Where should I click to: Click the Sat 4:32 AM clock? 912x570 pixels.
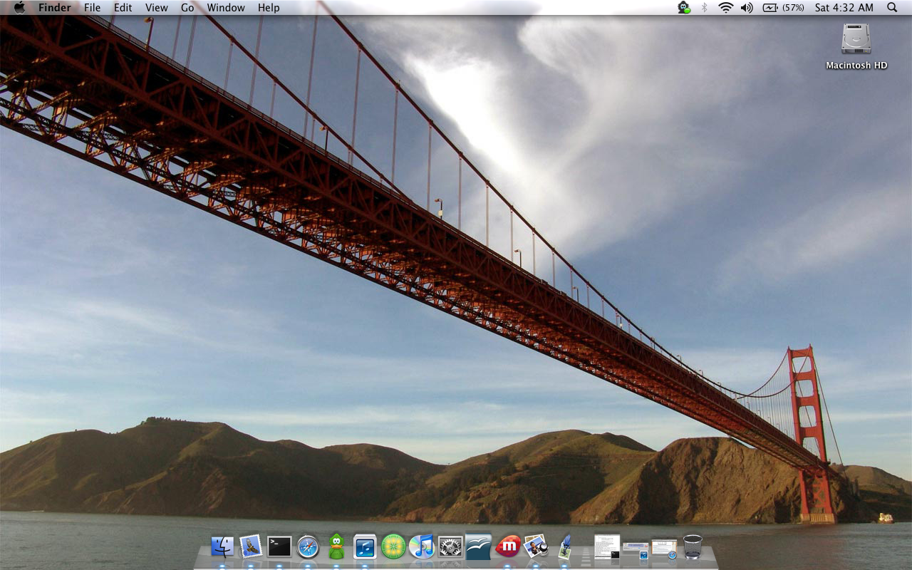click(844, 8)
